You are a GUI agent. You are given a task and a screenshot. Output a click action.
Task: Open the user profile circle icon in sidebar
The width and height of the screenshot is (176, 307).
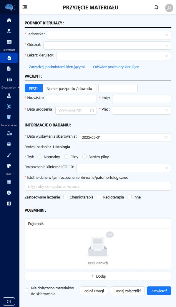tap(9, 193)
